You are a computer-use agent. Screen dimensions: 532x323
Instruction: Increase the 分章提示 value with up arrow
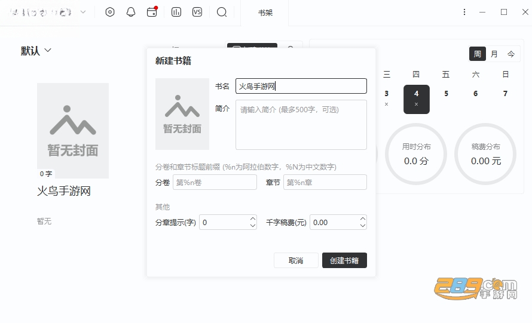pyautogui.click(x=253, y=219)
